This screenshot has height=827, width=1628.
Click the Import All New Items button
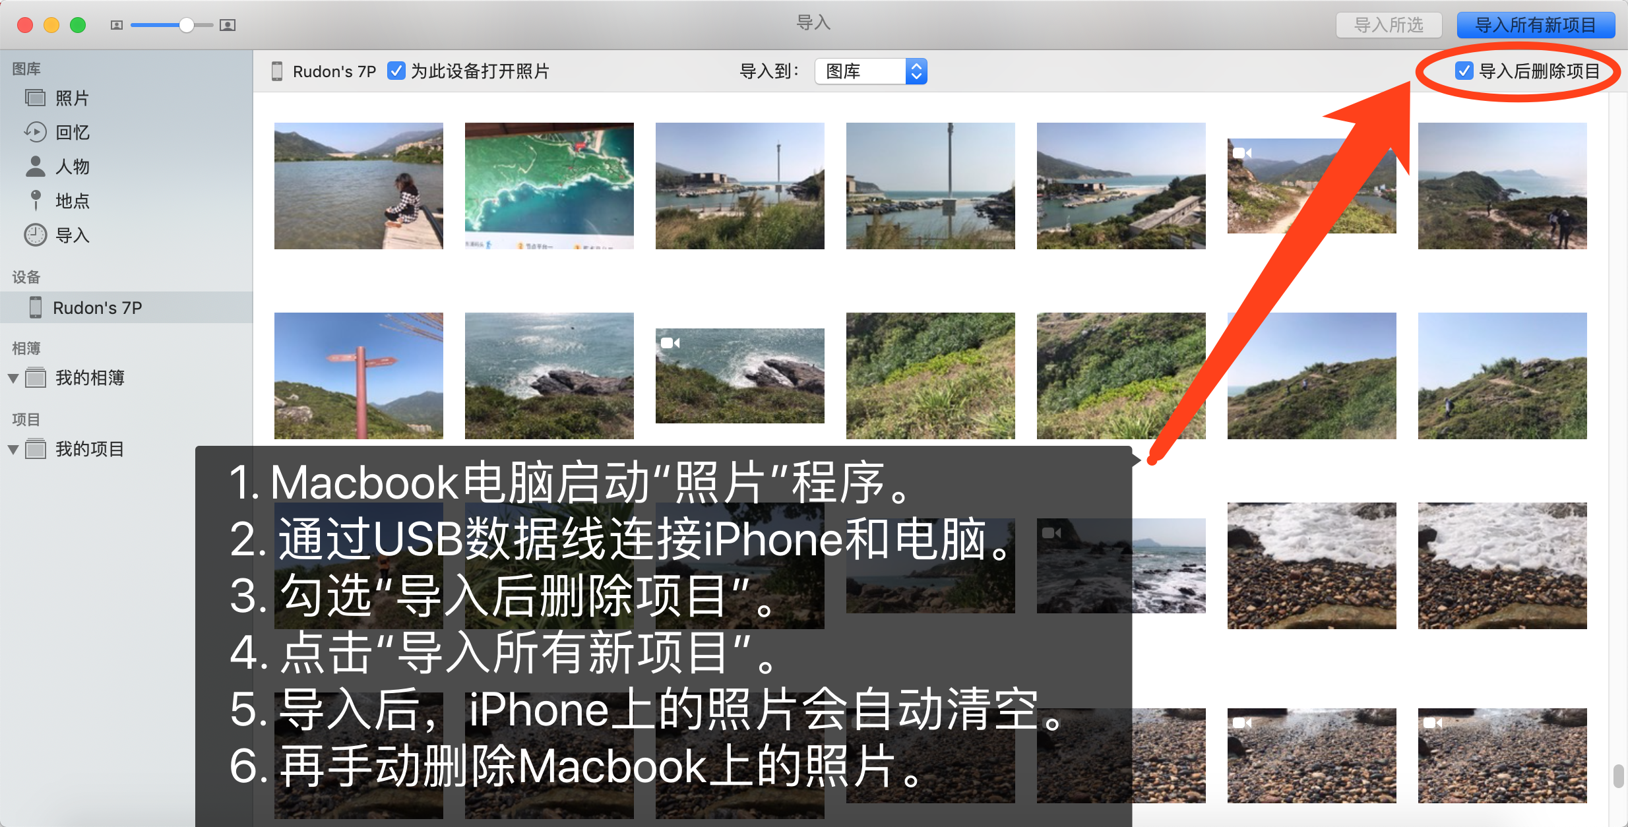pos(1535,25)
